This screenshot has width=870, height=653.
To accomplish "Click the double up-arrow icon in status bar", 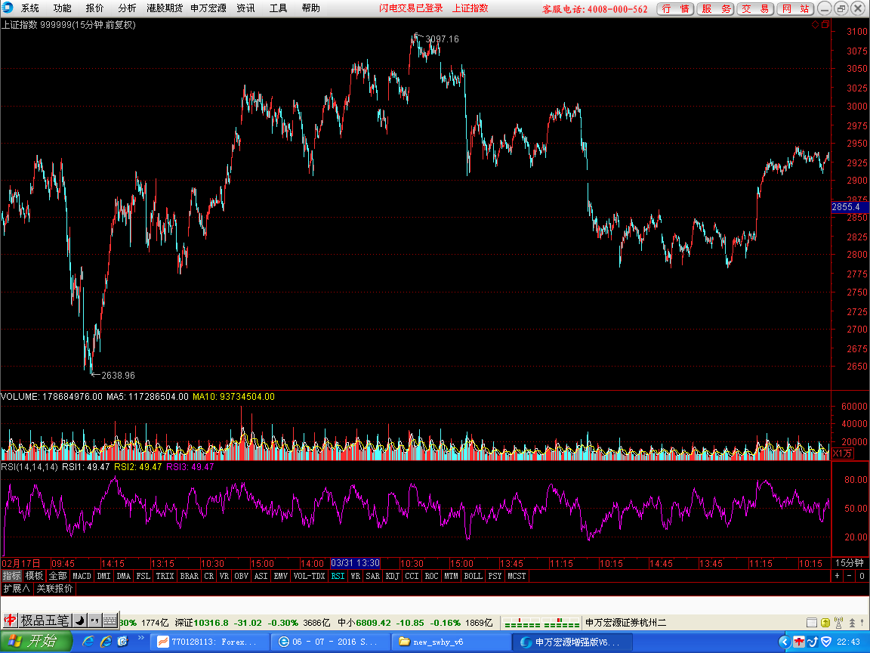I will tap(852, 623).
